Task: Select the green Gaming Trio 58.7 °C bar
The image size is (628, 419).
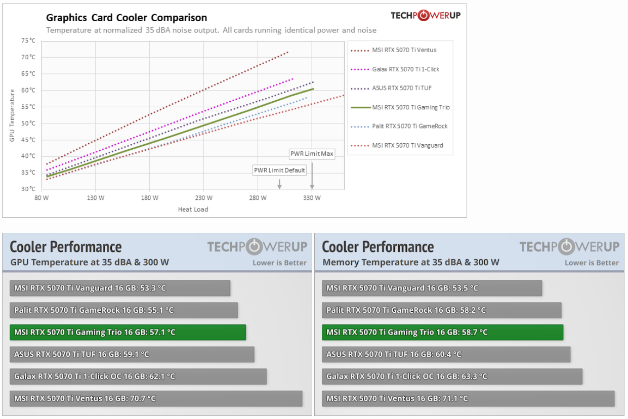Action: point(443,332)
